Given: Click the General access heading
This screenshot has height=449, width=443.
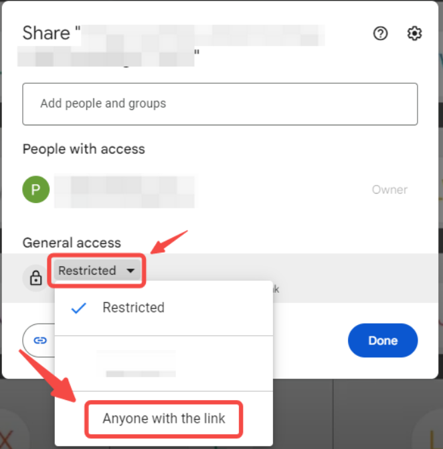Looking at the screenshot, I should coord(72,243).
